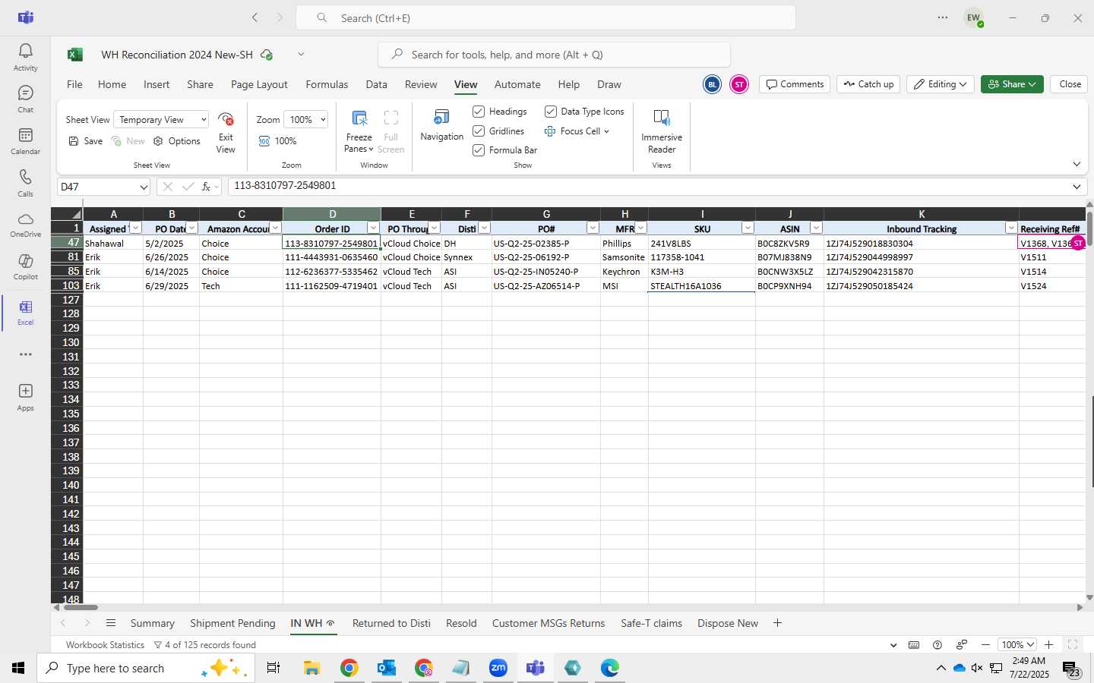Open Activity in Teams sidebar
This screenshot has width=1094, height=683.
(25, 57)
